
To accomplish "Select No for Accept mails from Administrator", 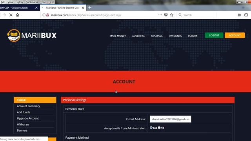I will tap(159, 128).
